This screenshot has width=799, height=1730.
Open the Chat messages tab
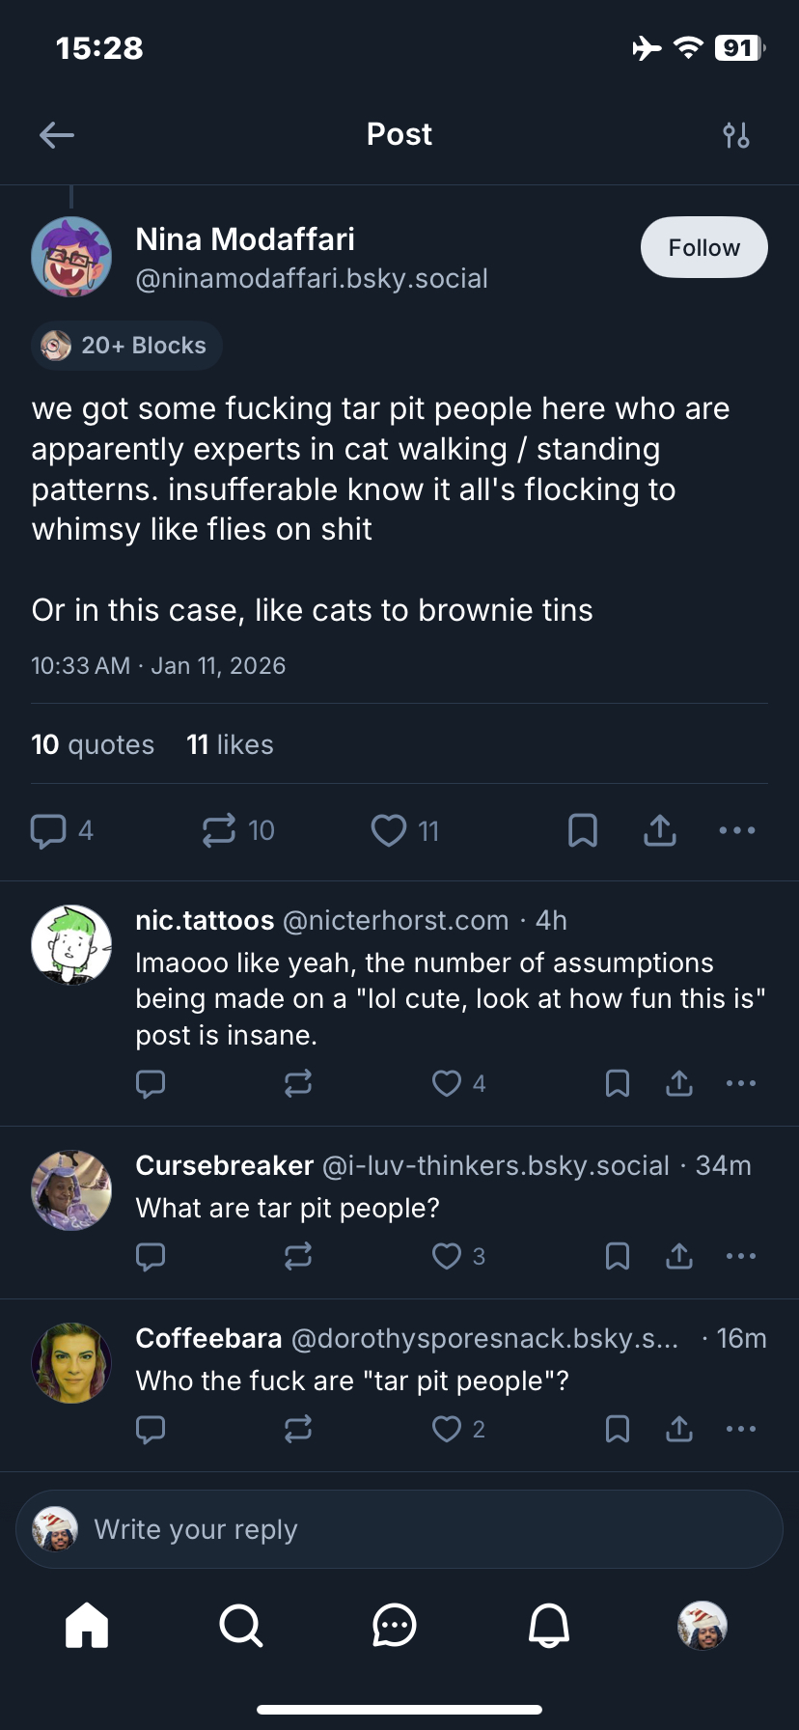point(395,1625)
